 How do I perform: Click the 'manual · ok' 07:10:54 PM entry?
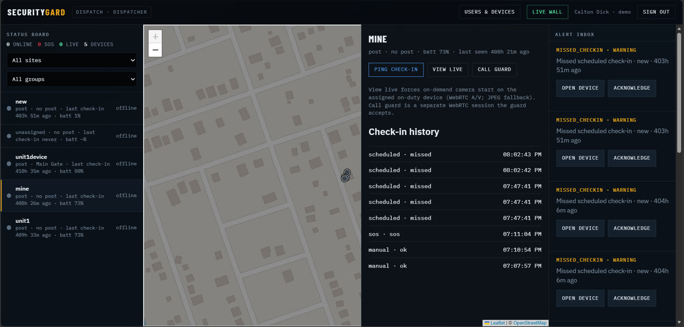point(454,250)
